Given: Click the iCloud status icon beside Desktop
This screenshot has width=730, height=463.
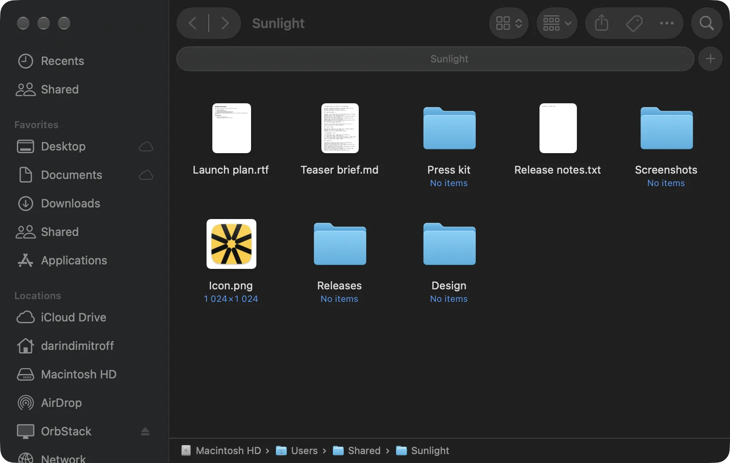Looking at the screenshot, I should pyautogui.click(x=146, y=146).
